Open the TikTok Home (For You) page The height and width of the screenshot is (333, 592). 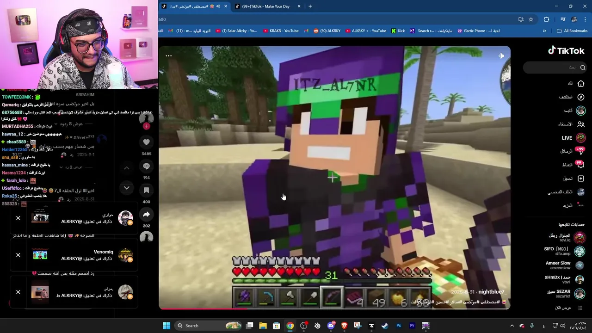pos(581,83)
